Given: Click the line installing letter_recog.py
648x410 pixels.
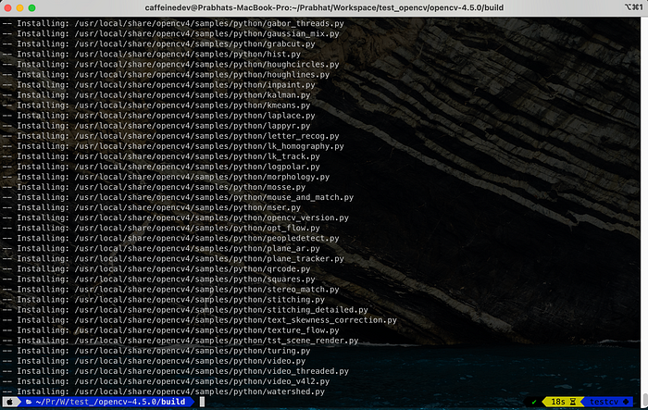Looking at the screenshot, I should pyautogui.click(x=170, y=136).
